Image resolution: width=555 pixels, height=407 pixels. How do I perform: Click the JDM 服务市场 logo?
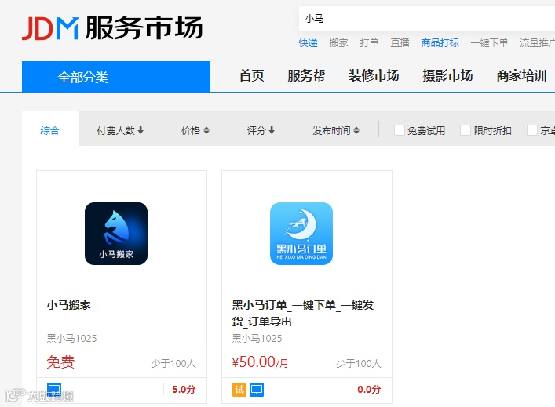111,27
